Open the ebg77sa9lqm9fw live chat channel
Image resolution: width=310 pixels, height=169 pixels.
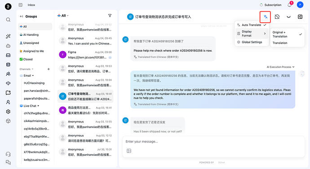(x=36, y=136)
